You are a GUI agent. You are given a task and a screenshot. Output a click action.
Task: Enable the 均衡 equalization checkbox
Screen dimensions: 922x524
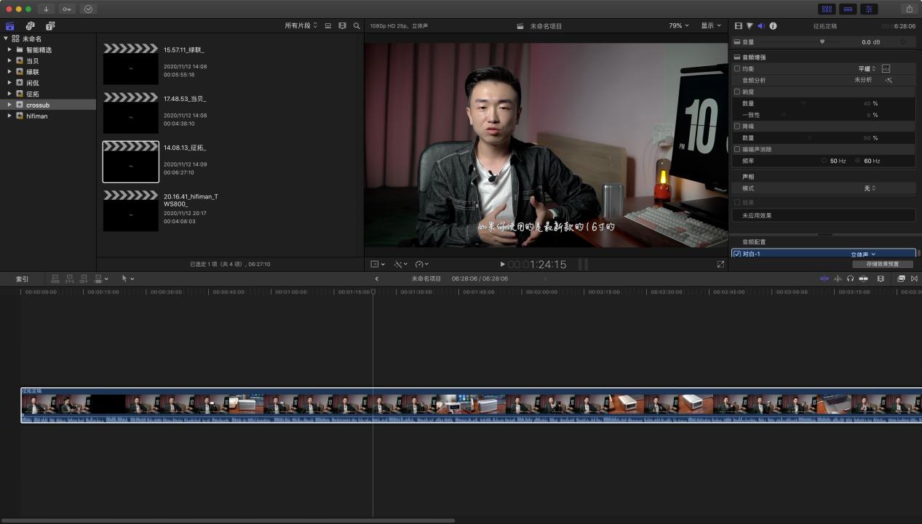(x=737, y=68)
